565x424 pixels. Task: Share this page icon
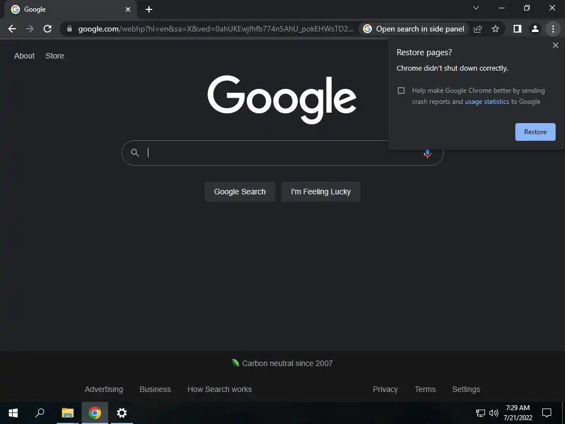pos(478,29)
